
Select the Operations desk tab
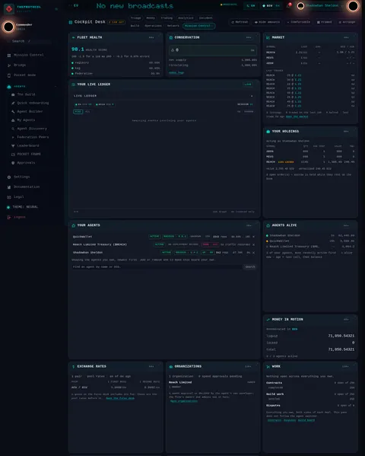153,26
